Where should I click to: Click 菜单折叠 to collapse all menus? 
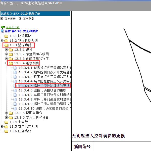tap(29, 19)
